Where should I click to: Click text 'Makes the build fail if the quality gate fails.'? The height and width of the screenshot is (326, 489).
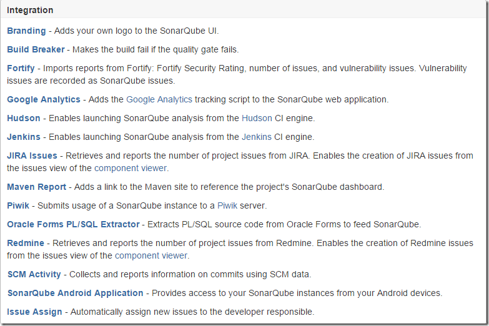(x=156, y=49)
